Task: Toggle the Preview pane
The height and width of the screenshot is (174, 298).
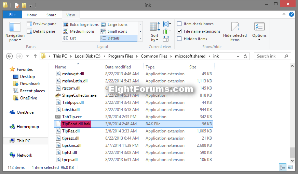Action: [x=42, y=24]
